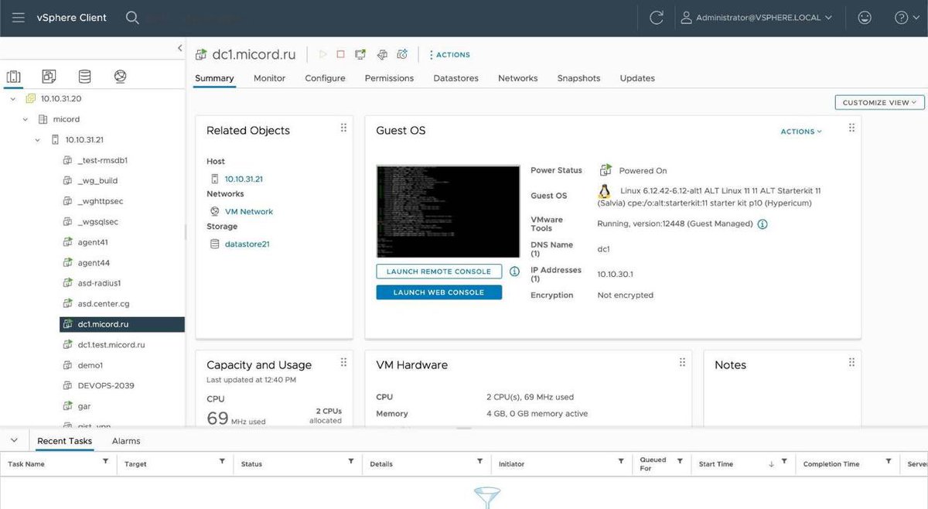Click info icon next to VMware Tools version
The width and height of the screenshot is (928, 509).
pyautogui.click(x=762, y=224)
